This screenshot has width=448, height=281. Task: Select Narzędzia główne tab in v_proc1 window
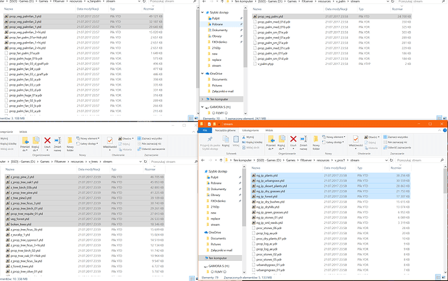[225, 130]
